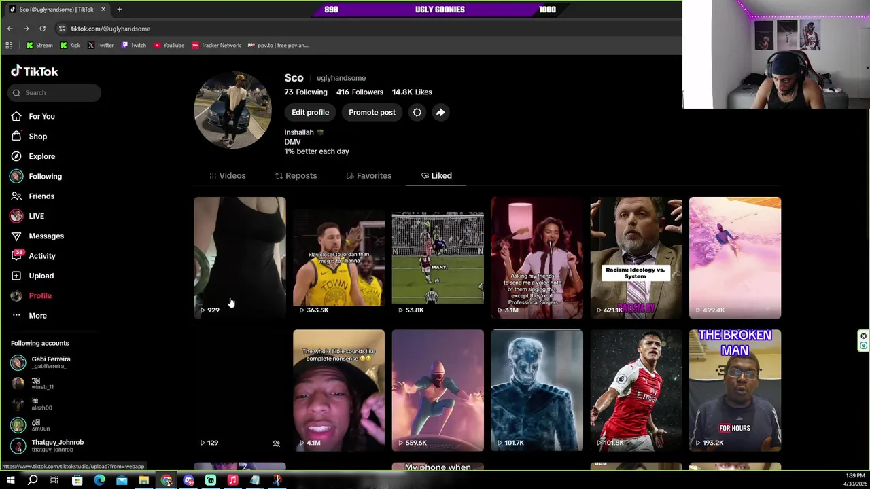870x489 pixels.
Task: Open the Kick bookmark
Action: click(x=70, y=46)
